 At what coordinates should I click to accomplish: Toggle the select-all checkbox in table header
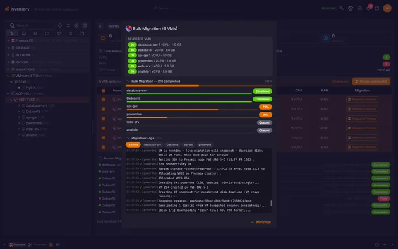(104, 90)
